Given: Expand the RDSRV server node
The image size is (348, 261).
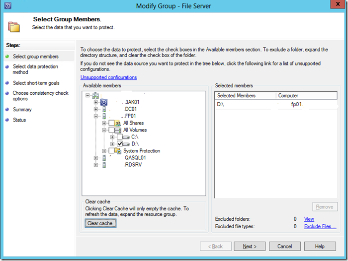Looking at the screenshot, I should (96, 165).
